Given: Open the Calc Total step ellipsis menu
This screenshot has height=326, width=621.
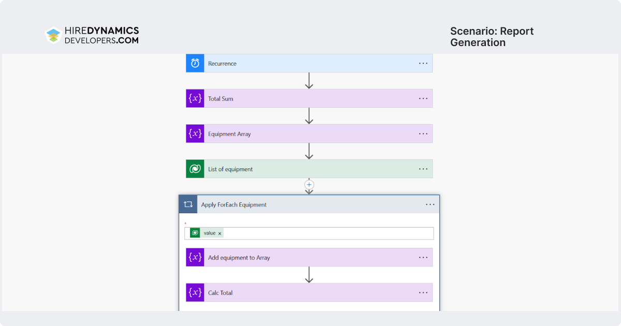Looking at the screenshot, I should click(423, 292).
